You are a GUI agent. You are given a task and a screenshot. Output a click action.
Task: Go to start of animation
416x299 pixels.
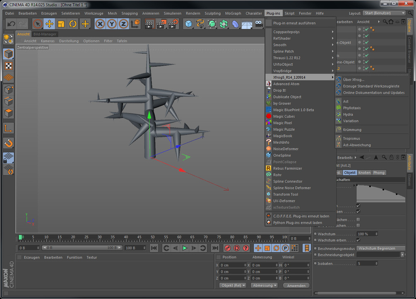click(x=154, y=248)
